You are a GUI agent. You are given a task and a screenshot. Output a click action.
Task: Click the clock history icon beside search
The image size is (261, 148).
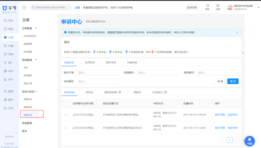pos(24,7)
